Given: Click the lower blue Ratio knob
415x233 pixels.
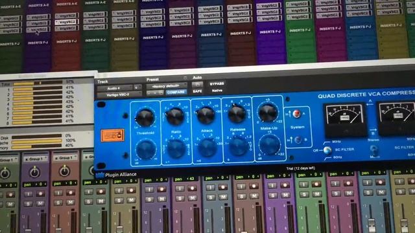Looking at the screenshot, I should 176,148.
